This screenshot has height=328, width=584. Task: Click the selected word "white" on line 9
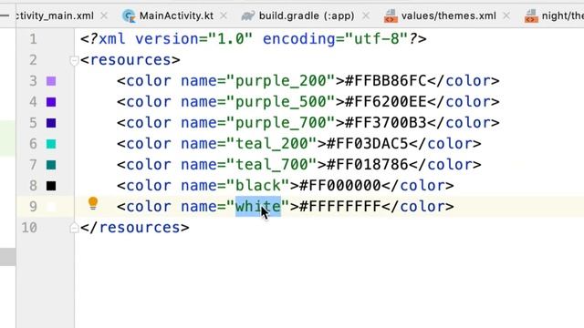coord(257,207)
